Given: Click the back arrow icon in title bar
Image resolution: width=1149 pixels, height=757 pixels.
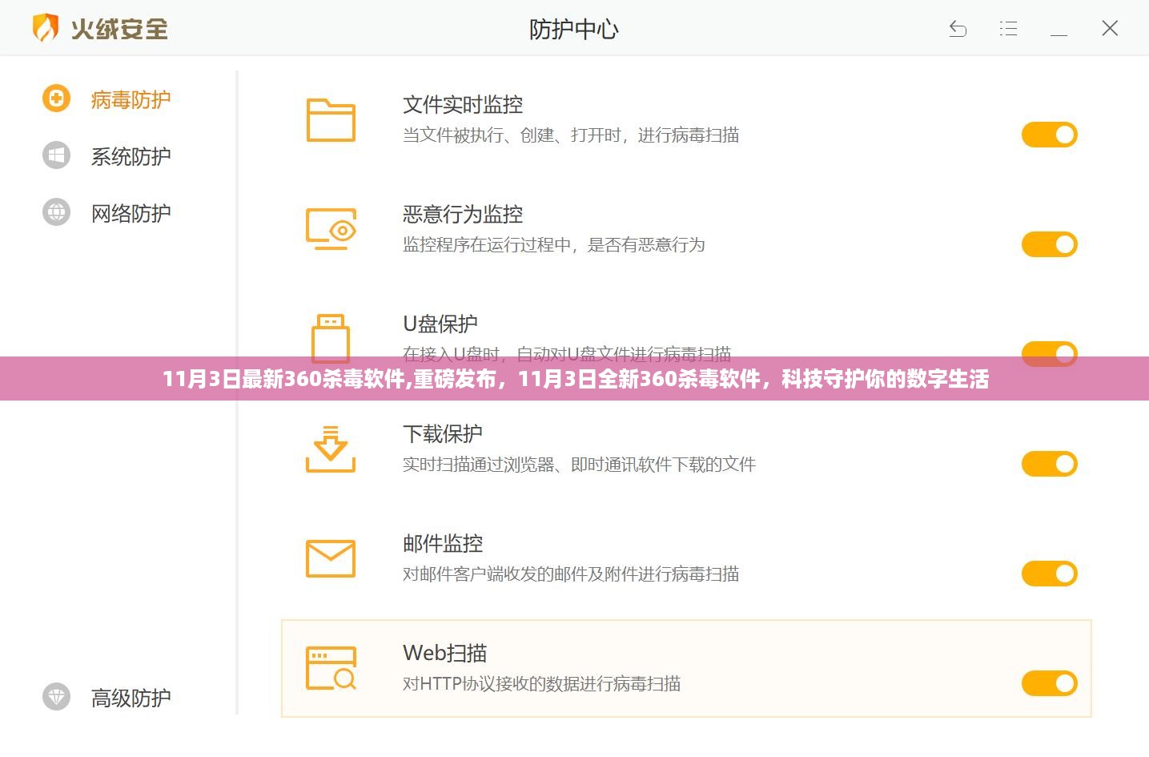Looking at the screenshot, I should (958, 29).
